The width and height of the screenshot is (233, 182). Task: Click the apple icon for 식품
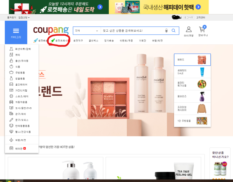coord(11,67)
